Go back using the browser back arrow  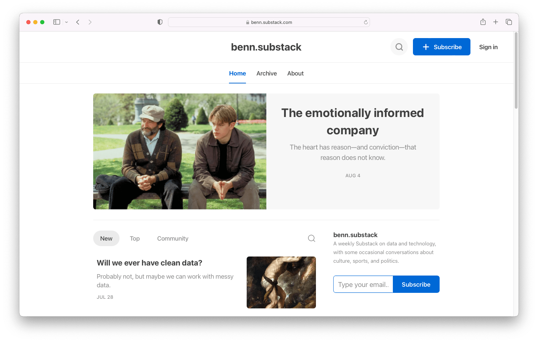coord(78,22)
